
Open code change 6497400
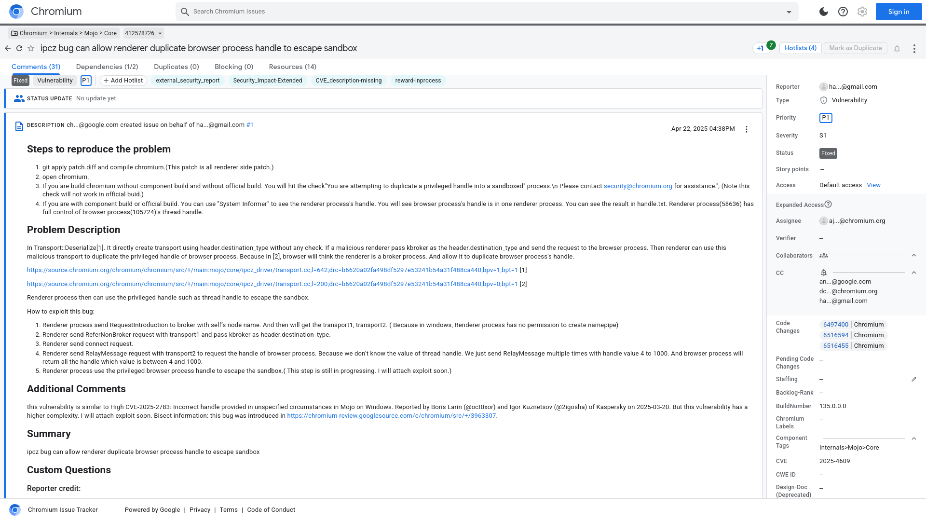(x=835, y=325)
